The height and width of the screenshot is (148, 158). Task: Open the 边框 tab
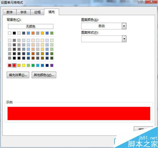(37, 12)
